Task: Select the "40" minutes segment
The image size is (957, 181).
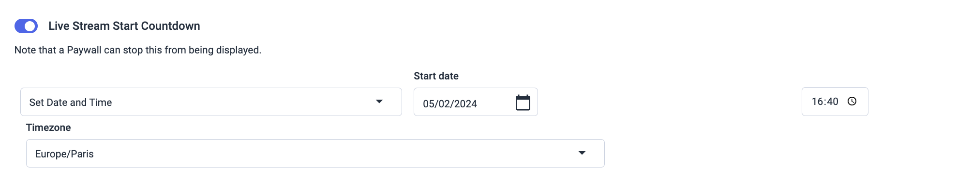Action: 833,102
